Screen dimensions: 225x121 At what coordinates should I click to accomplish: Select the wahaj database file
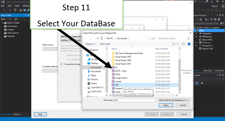[x=118, y=92]
